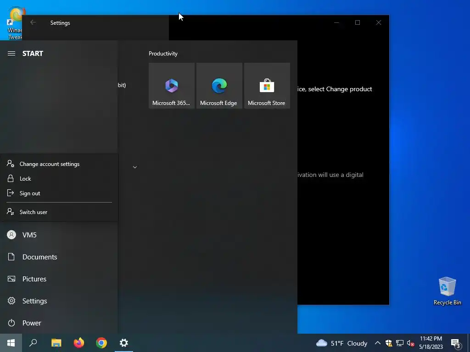Select Sign out option

coord(59,193)
